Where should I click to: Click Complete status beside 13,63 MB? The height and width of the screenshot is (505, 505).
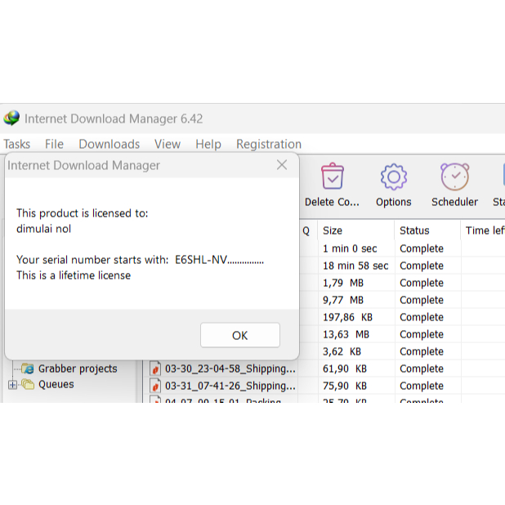[x=422, y=334]
